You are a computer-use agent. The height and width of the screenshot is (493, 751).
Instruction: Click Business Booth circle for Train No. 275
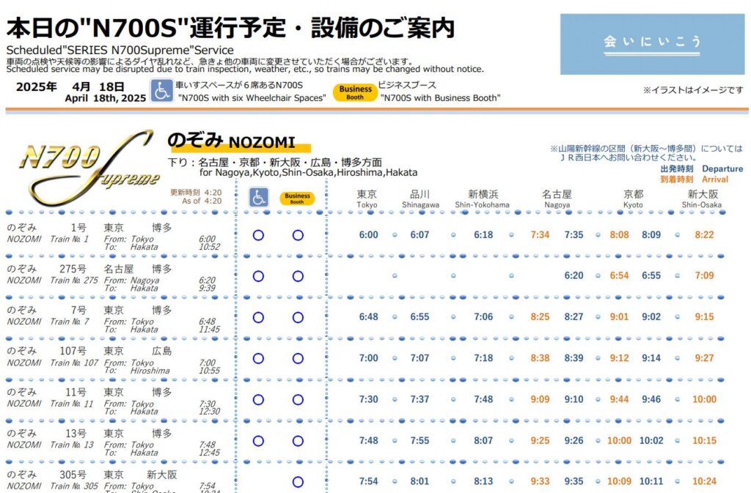pos(298,276)
